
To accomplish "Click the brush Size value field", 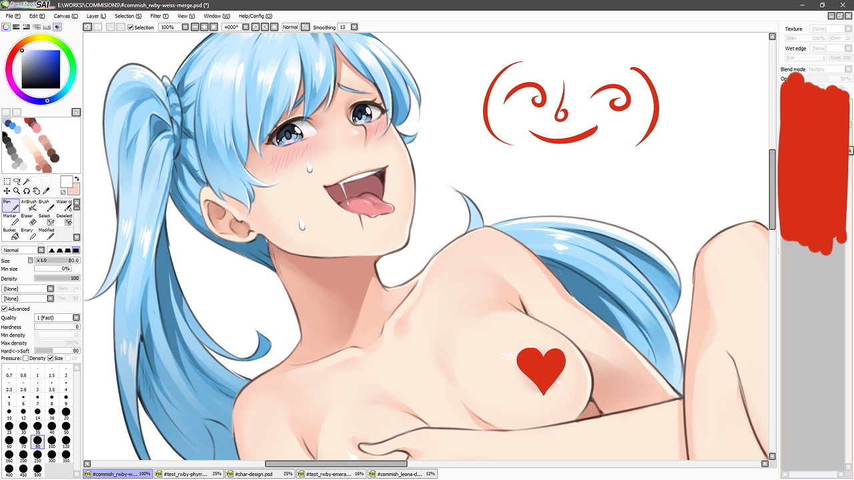I will coord(57,260).
